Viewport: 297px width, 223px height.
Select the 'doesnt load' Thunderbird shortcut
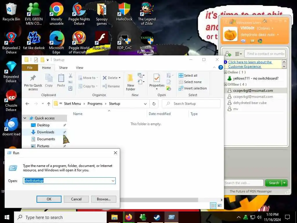tap(11, 127)
